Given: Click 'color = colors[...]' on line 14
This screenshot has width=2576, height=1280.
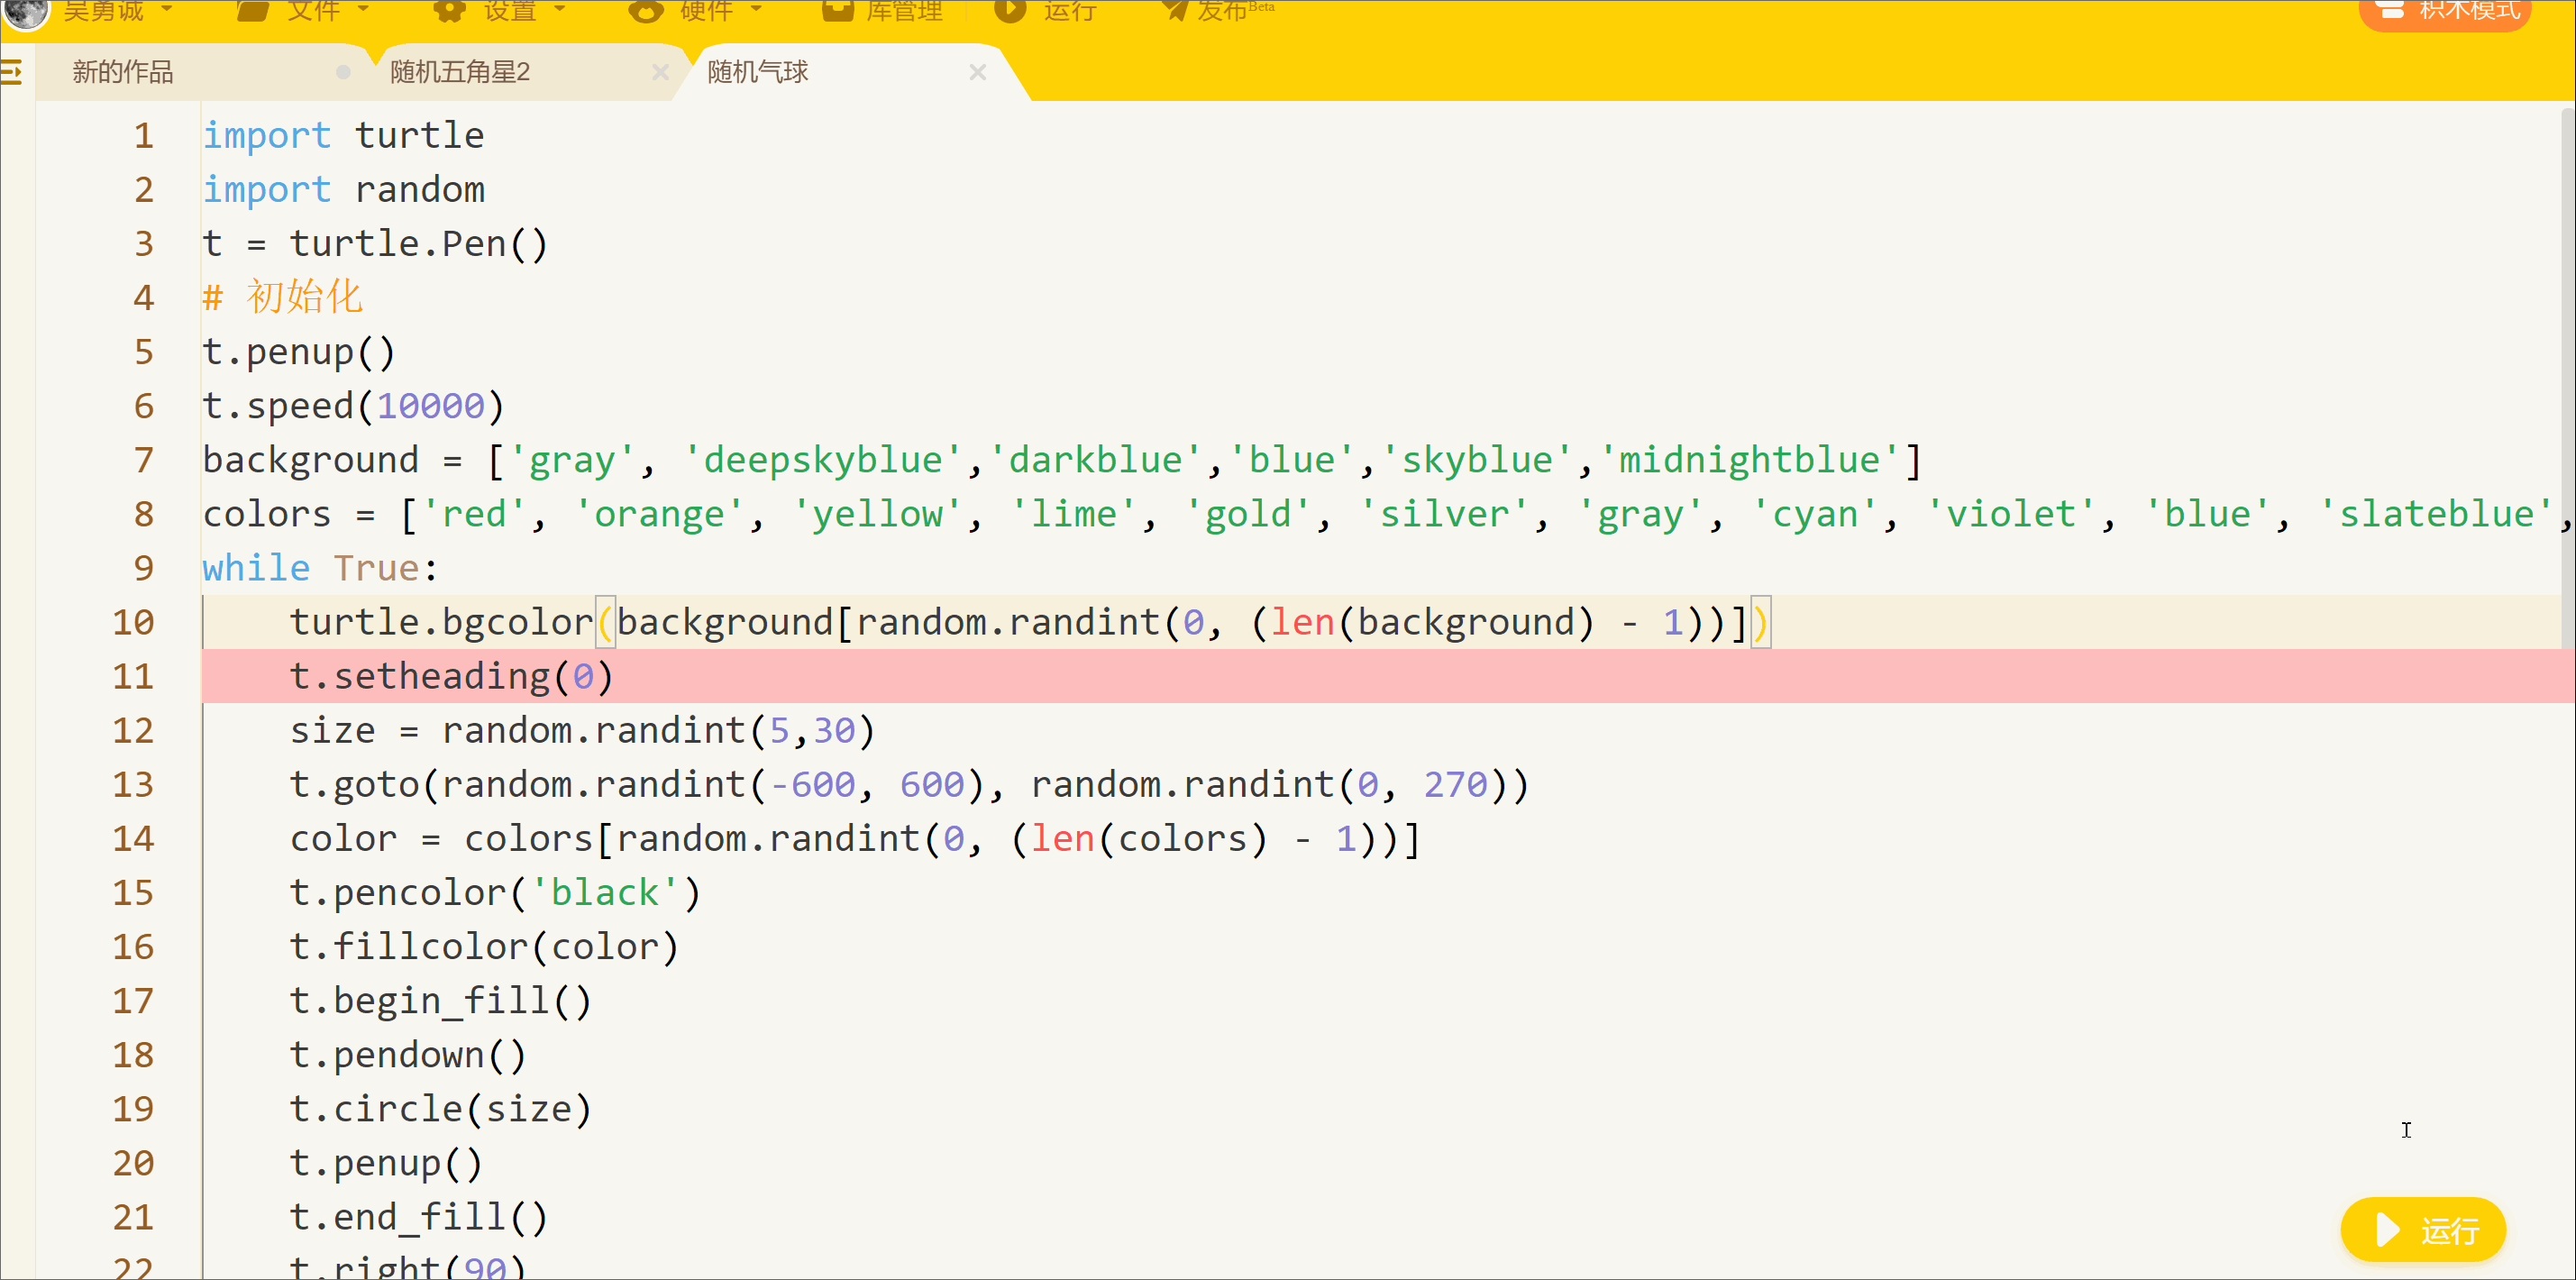Looking at the screenshot, I should pos(856,838).
